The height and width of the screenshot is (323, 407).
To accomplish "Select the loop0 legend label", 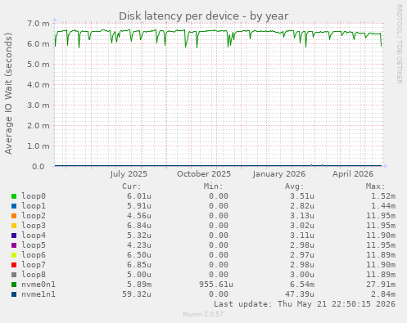I will tap(34, 196).
